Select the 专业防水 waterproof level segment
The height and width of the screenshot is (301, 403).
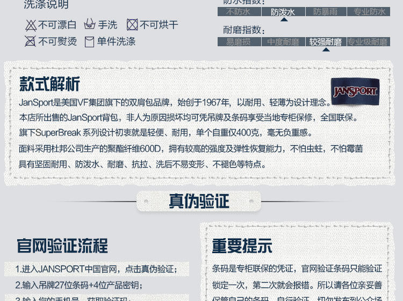[x=369, y=12]
